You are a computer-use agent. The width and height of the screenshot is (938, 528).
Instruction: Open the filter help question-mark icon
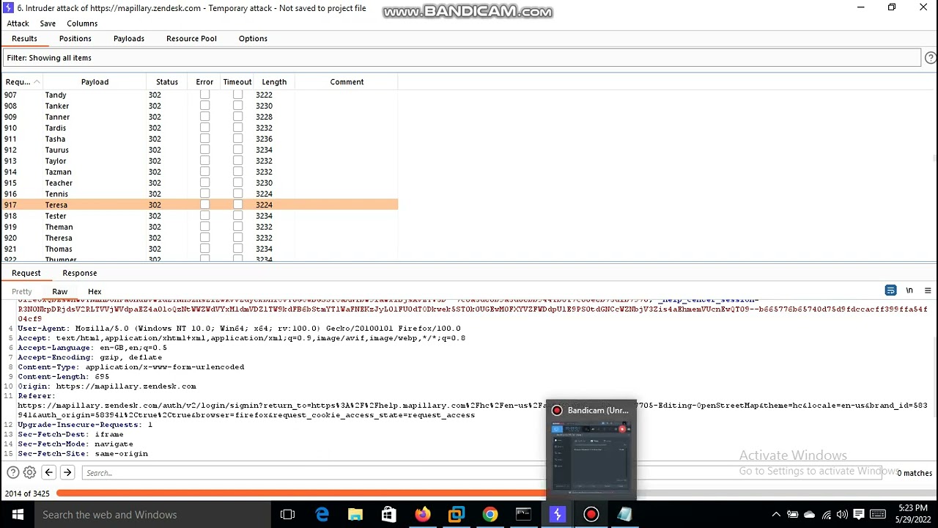pos(931,58)
